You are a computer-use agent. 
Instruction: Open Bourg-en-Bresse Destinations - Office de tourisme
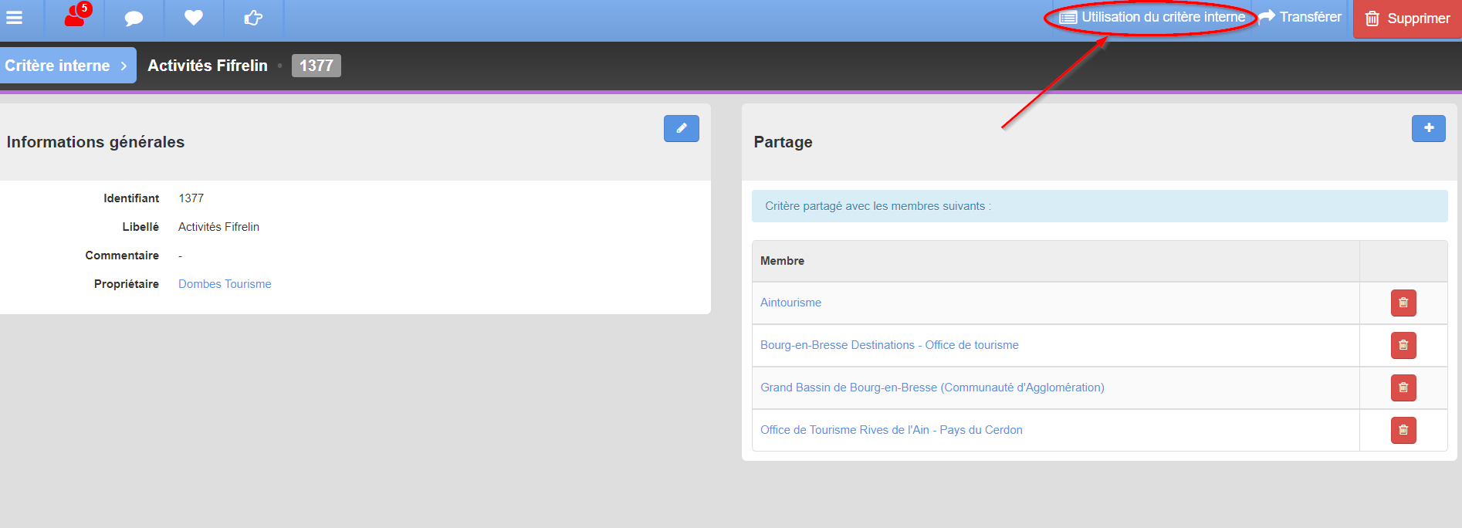[889, 345]
